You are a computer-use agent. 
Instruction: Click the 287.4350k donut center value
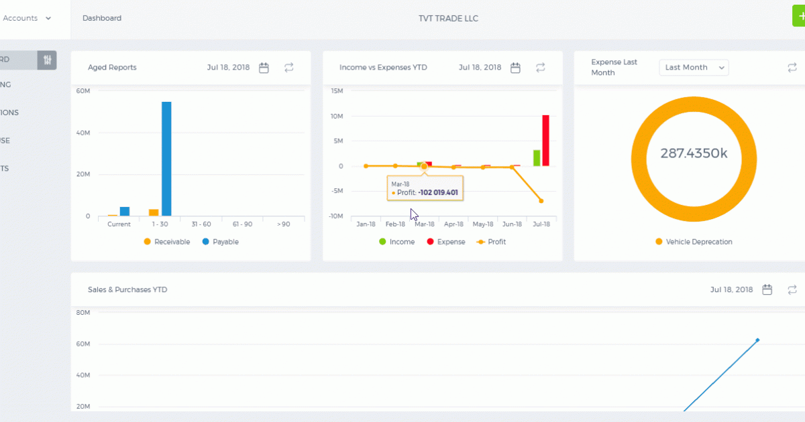694,153
